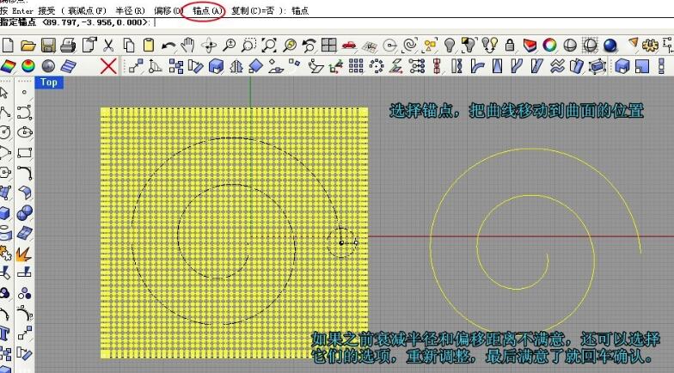Undo the last action with curved arrow
Viewport: 674px width, 373px height.
click(168, 45)
